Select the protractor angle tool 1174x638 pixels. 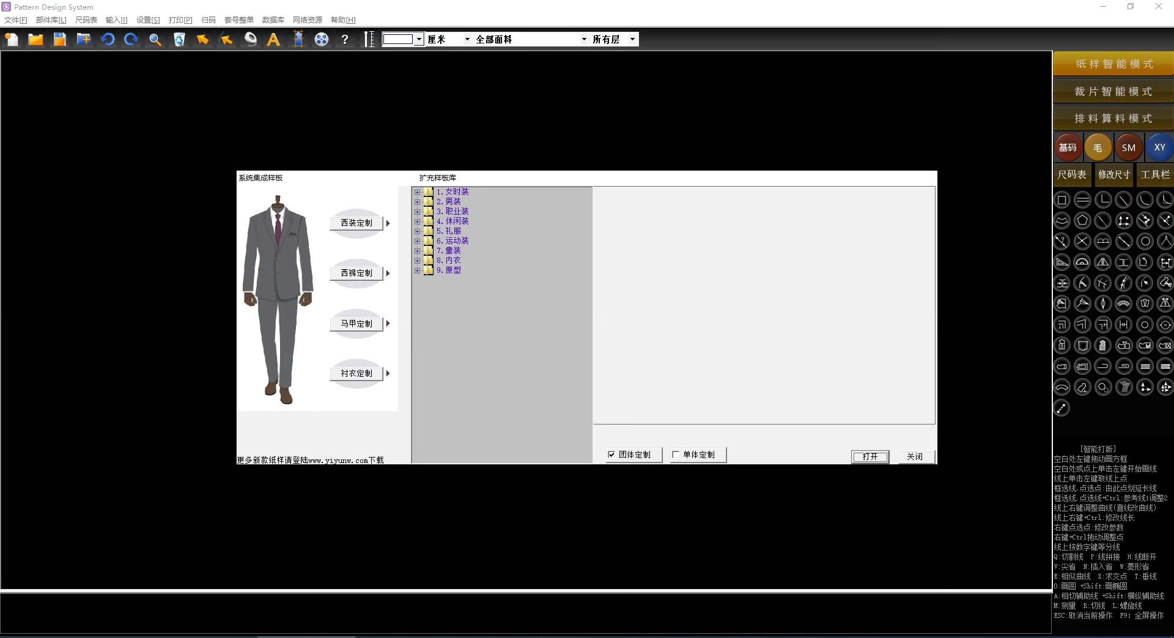tap(1082, 262)
